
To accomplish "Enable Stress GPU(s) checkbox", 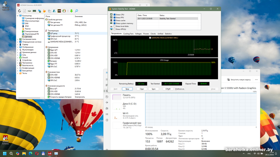I will point(114,29).
